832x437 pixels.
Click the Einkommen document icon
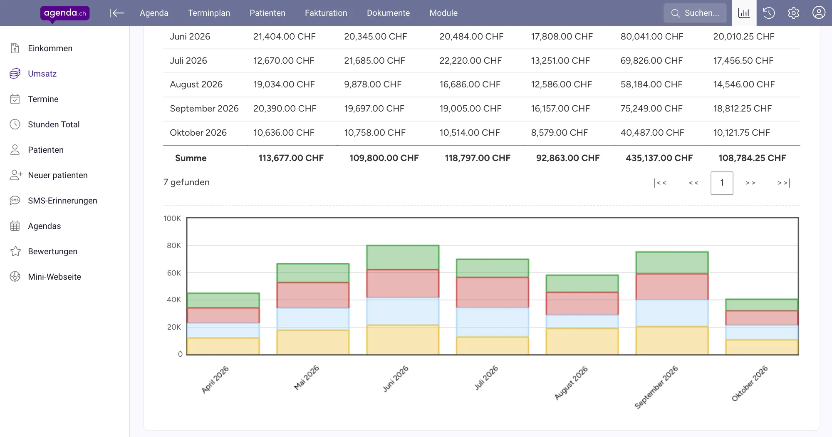coord(15,48)
